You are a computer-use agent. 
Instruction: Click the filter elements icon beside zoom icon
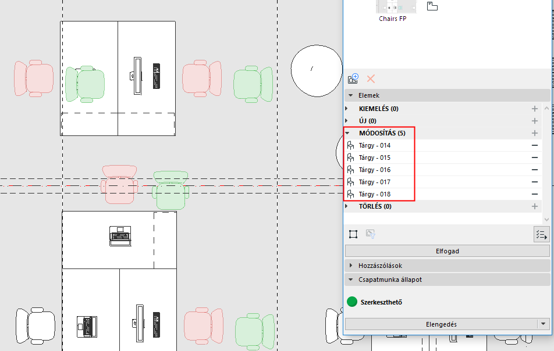370,234
